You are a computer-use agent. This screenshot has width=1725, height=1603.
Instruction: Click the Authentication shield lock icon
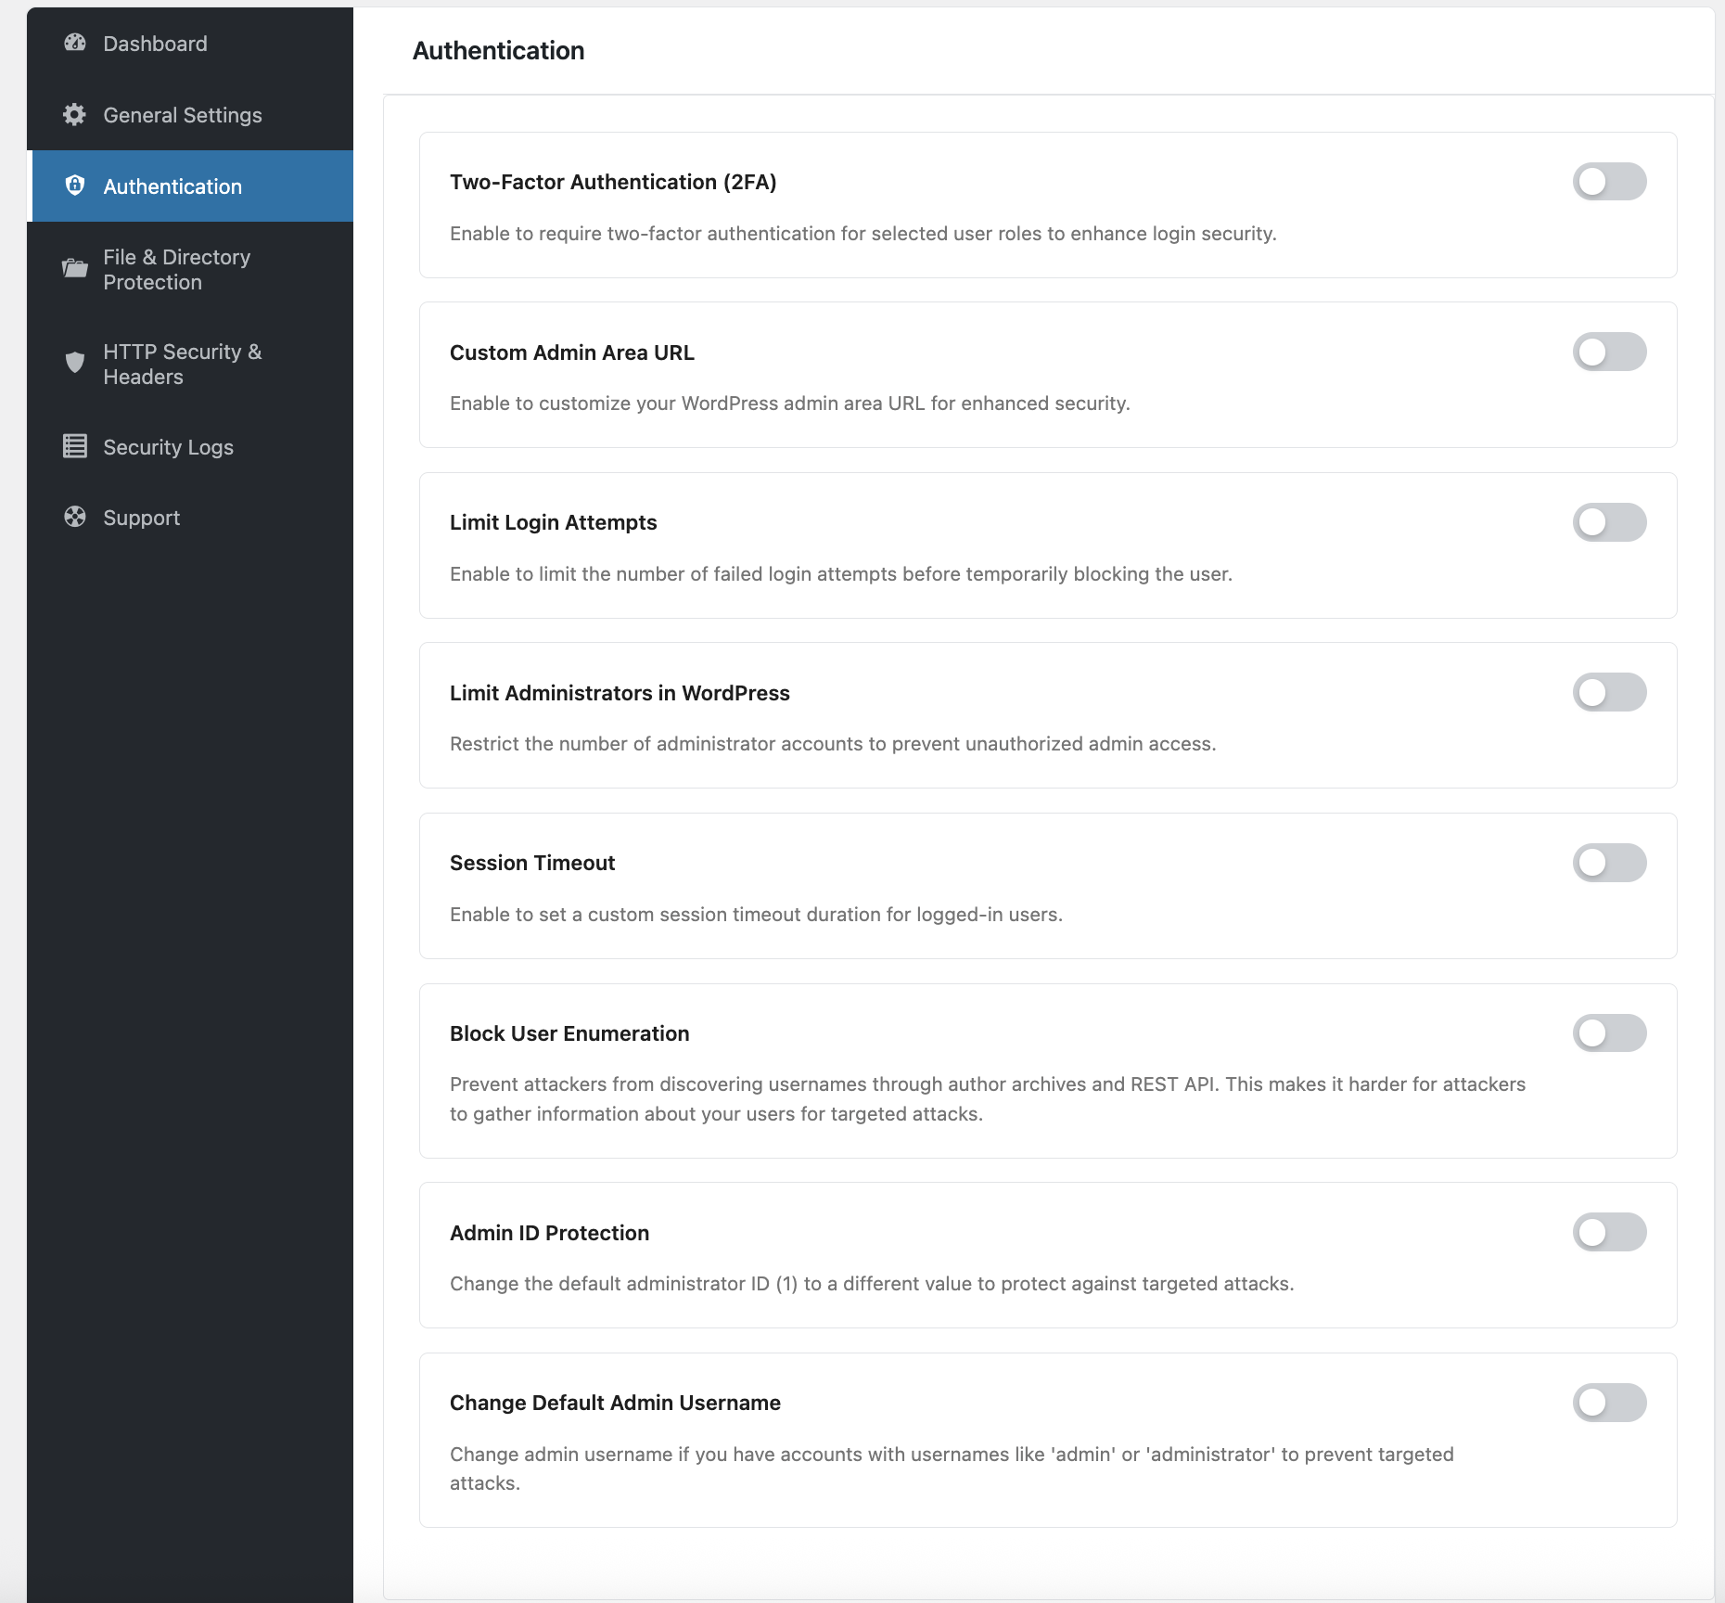click(75, 186)
